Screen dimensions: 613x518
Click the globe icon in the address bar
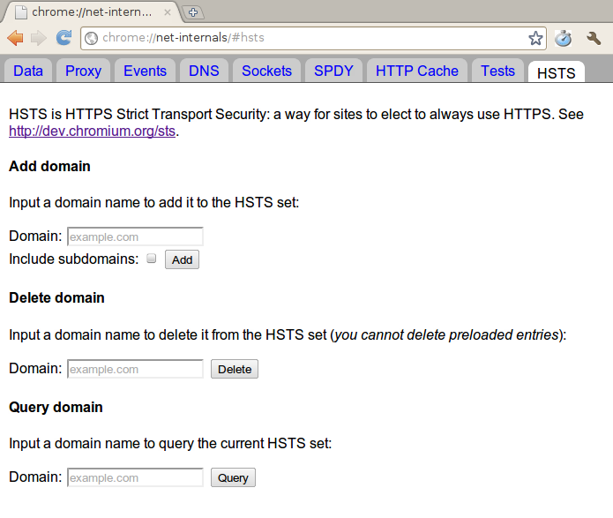click(x=92, y=38)
